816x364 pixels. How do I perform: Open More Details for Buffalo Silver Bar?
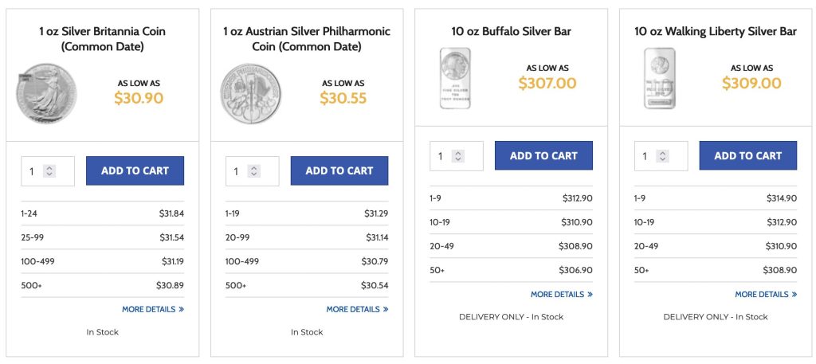[x=562, y=294]
